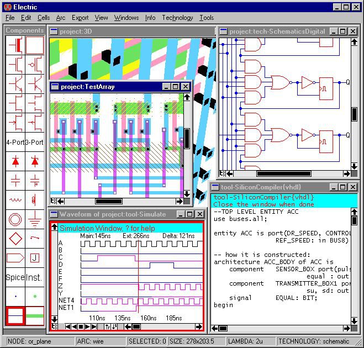Open the Cells menu
This screenshot has height=348, width=364.
[44, 18]
